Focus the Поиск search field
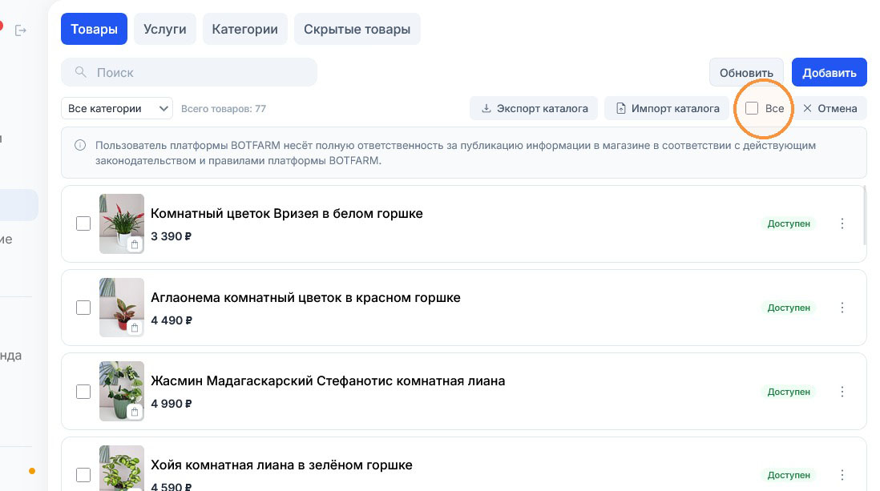The width and height of the screenshot is (880, 491). click(x=189, y=72)
